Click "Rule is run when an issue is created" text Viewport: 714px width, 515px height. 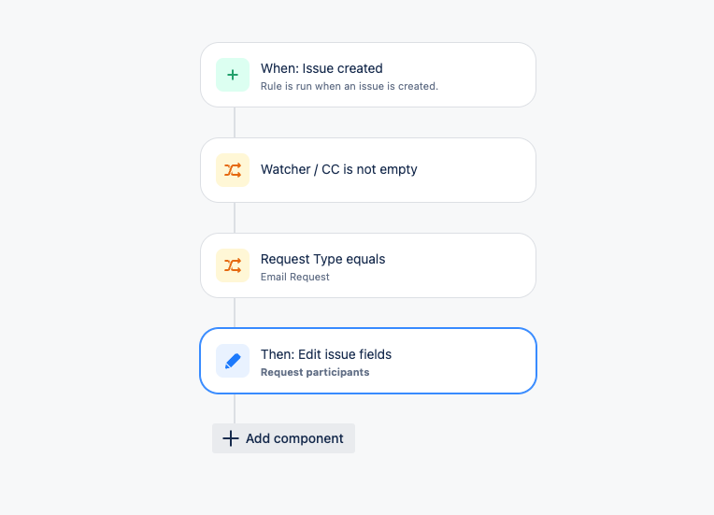point(350,86)
